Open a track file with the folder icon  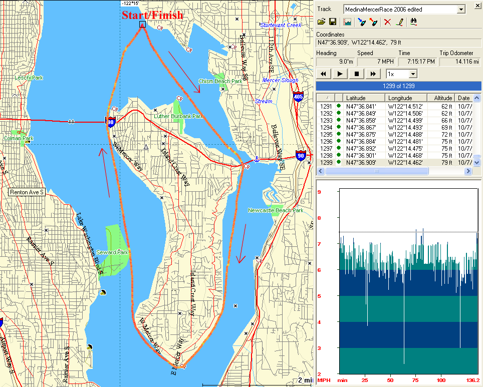[x=322, y=22]
